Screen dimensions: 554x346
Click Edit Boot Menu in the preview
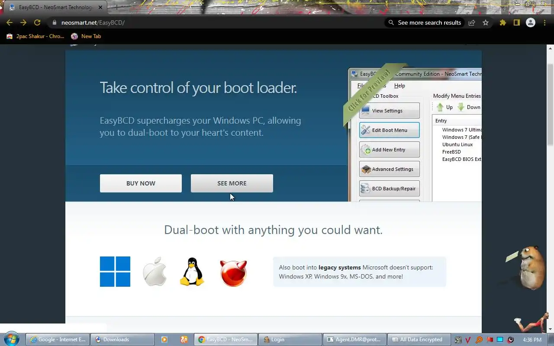[389, 130]
